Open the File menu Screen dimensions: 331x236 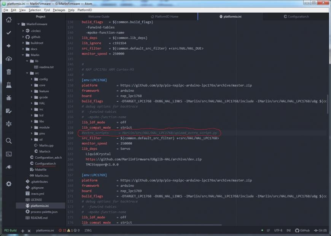coord(6,10)
